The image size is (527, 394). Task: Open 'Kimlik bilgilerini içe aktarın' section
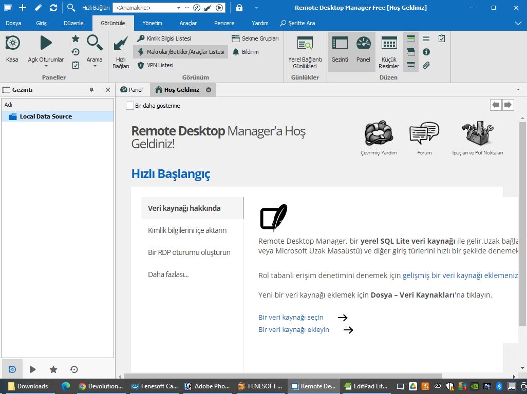(187, 230)
